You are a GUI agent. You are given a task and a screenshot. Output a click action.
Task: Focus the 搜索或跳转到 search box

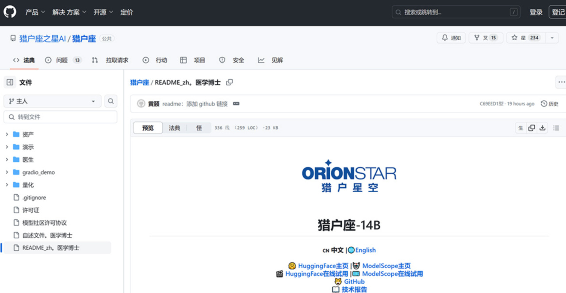(x=456, y=12)
